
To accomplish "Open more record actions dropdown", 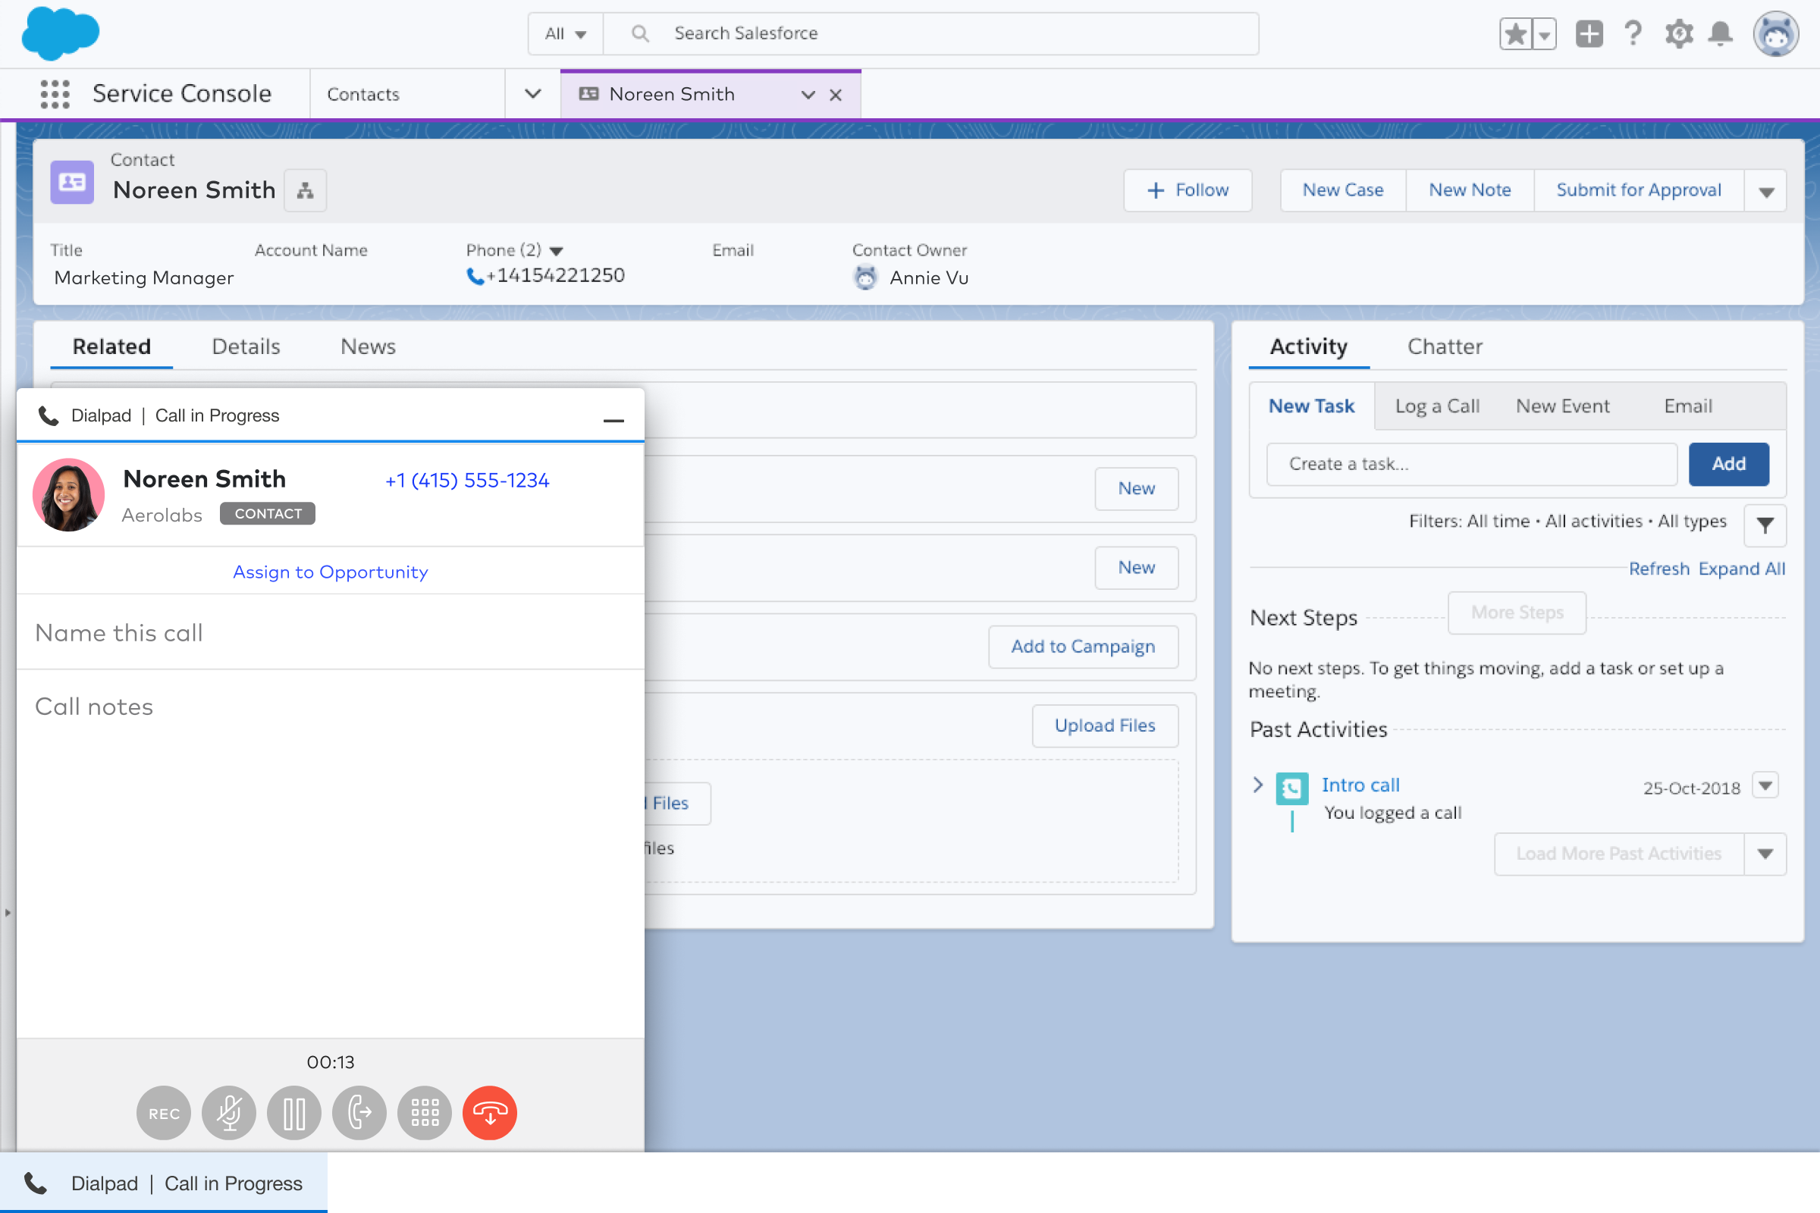I will [x=1766, y=191].
